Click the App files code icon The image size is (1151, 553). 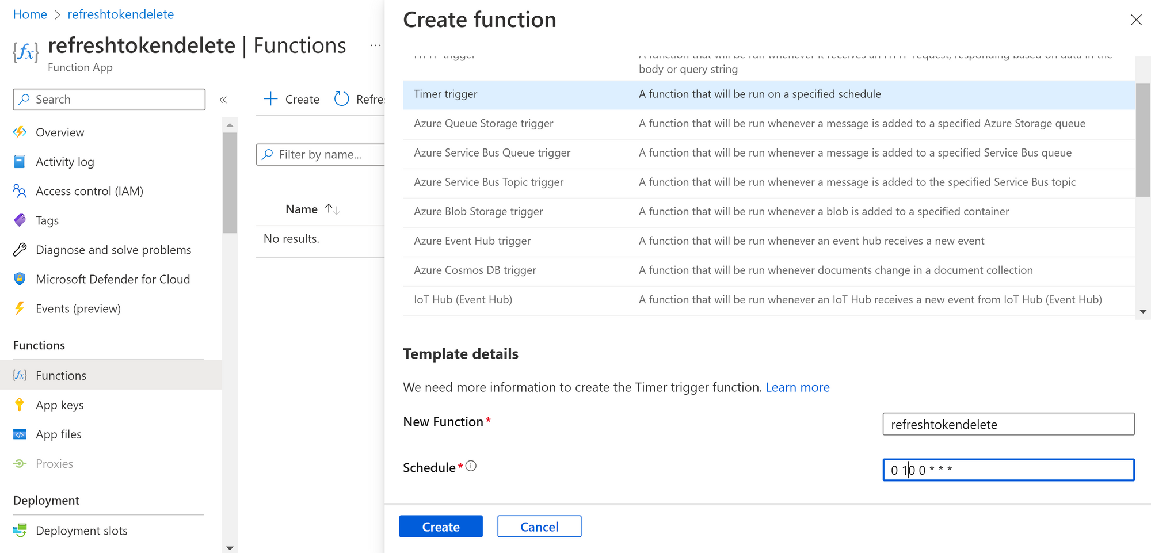tap(20, 434)
